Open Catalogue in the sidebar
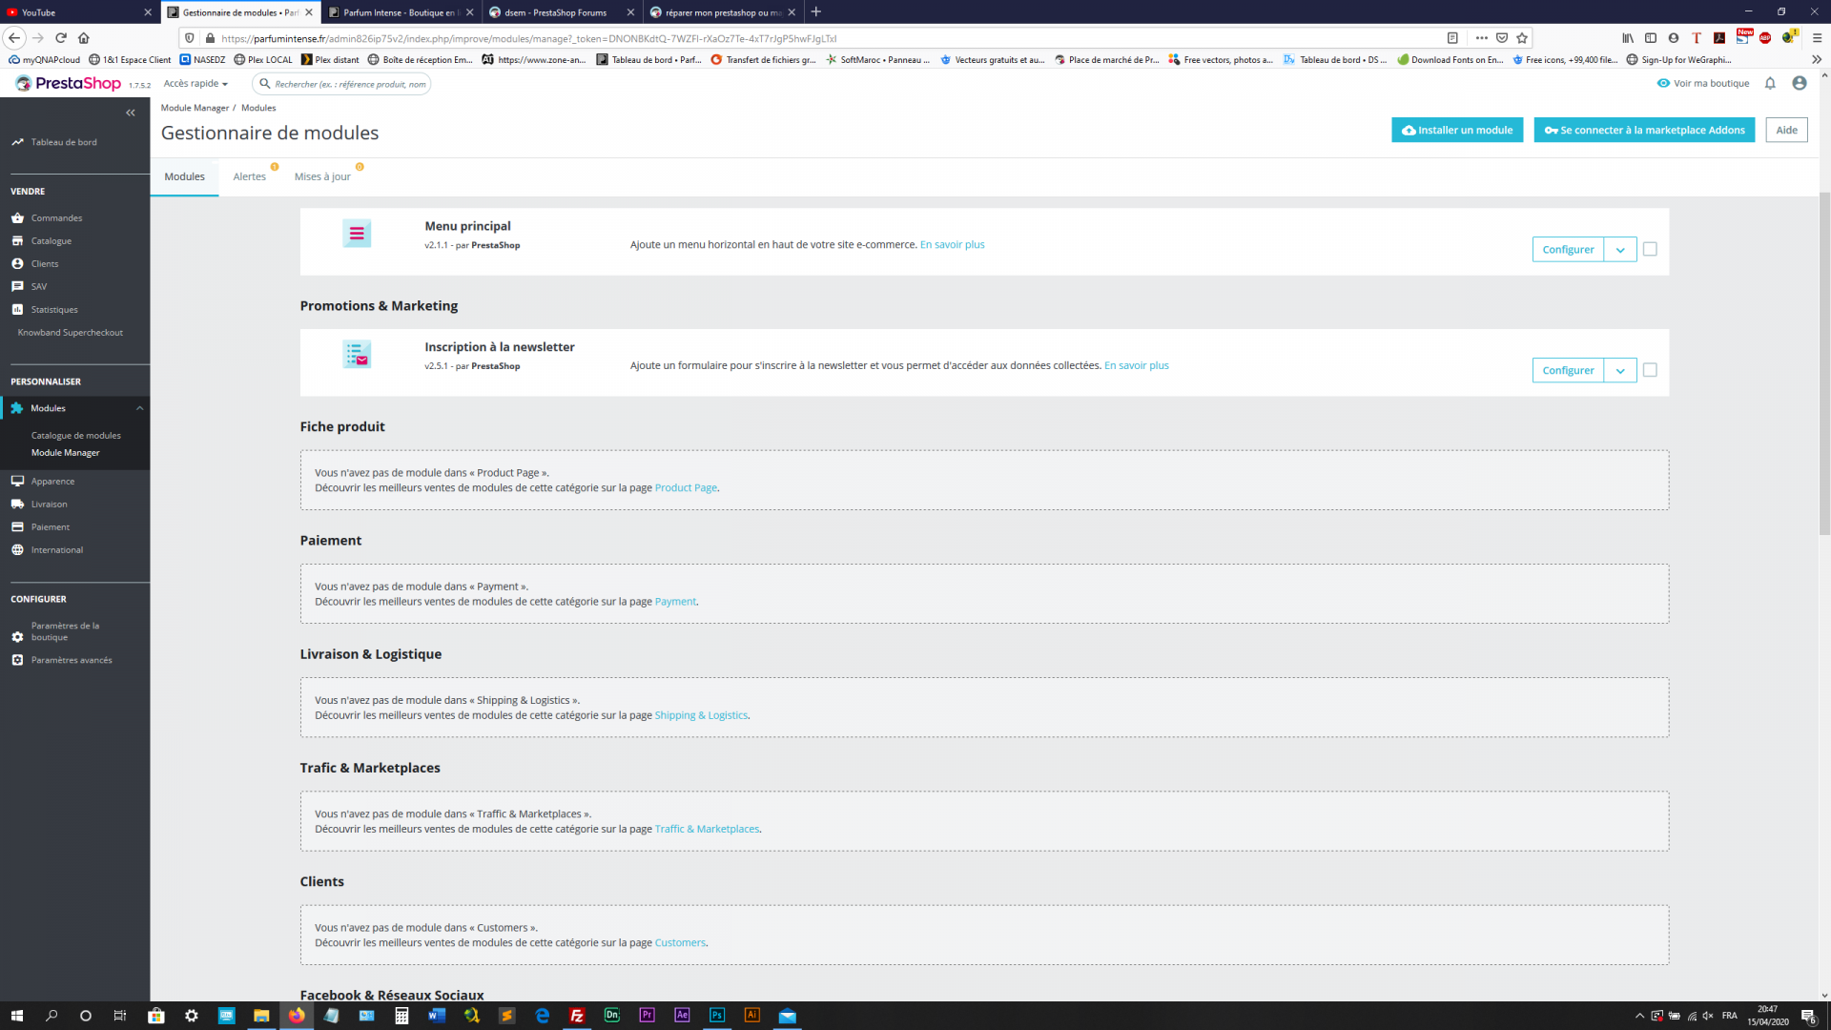The width and height of the screenshot is (1831, 1030). click(x=51, y=241)
